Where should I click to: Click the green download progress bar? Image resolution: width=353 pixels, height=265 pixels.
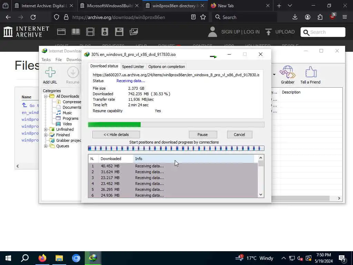pos(176,125)
